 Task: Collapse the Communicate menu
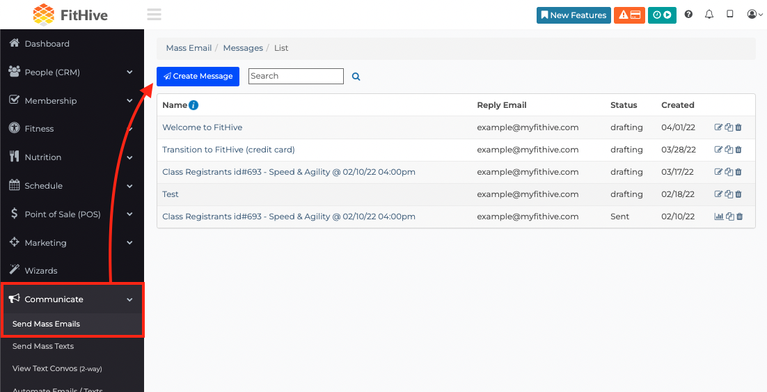pyautogui.click(x=72, y=299)
